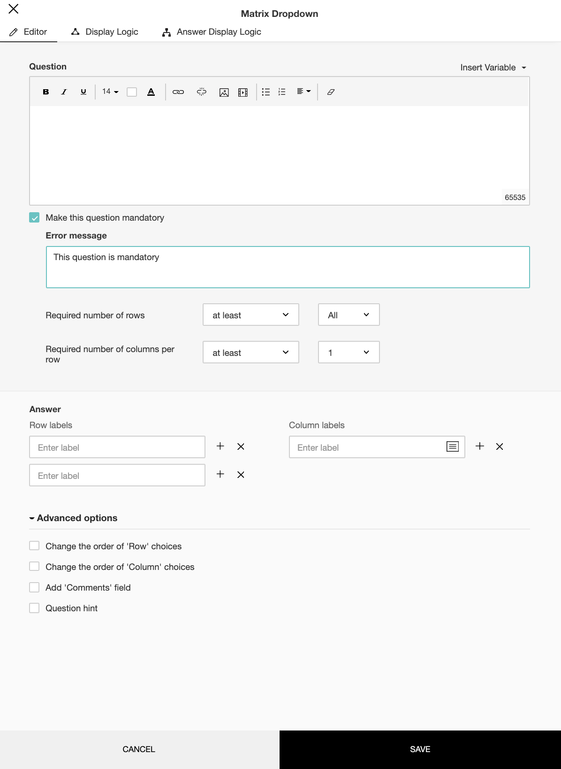
Task: Open the 'Insert Variable' dropdown
Action: 493,68
